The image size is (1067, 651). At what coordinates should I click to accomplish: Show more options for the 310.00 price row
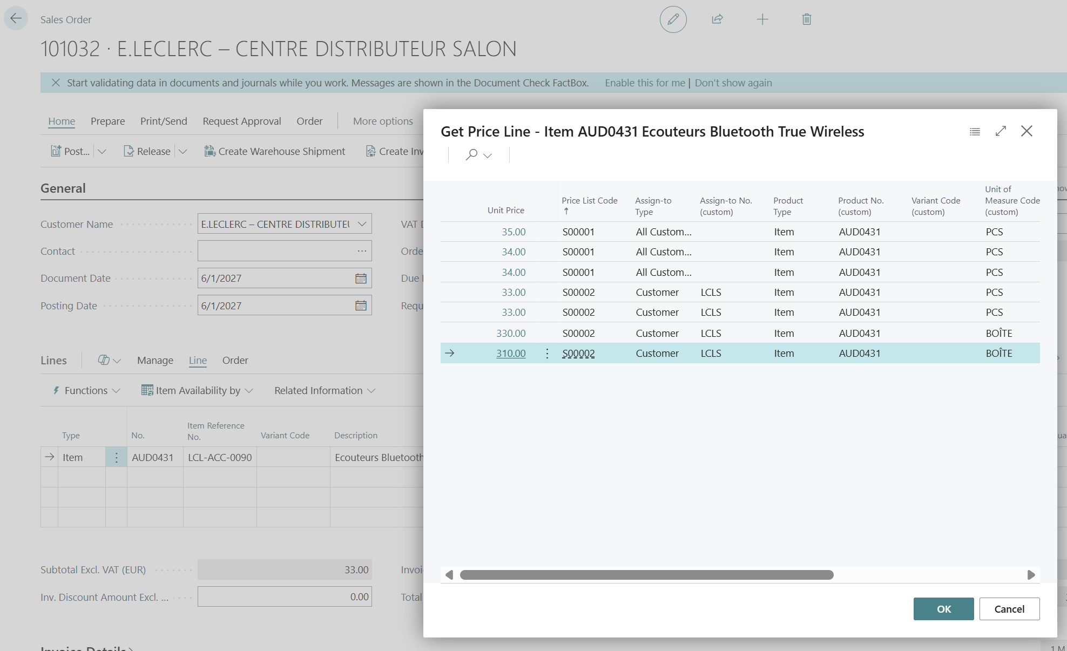click(x=547, y=354)
